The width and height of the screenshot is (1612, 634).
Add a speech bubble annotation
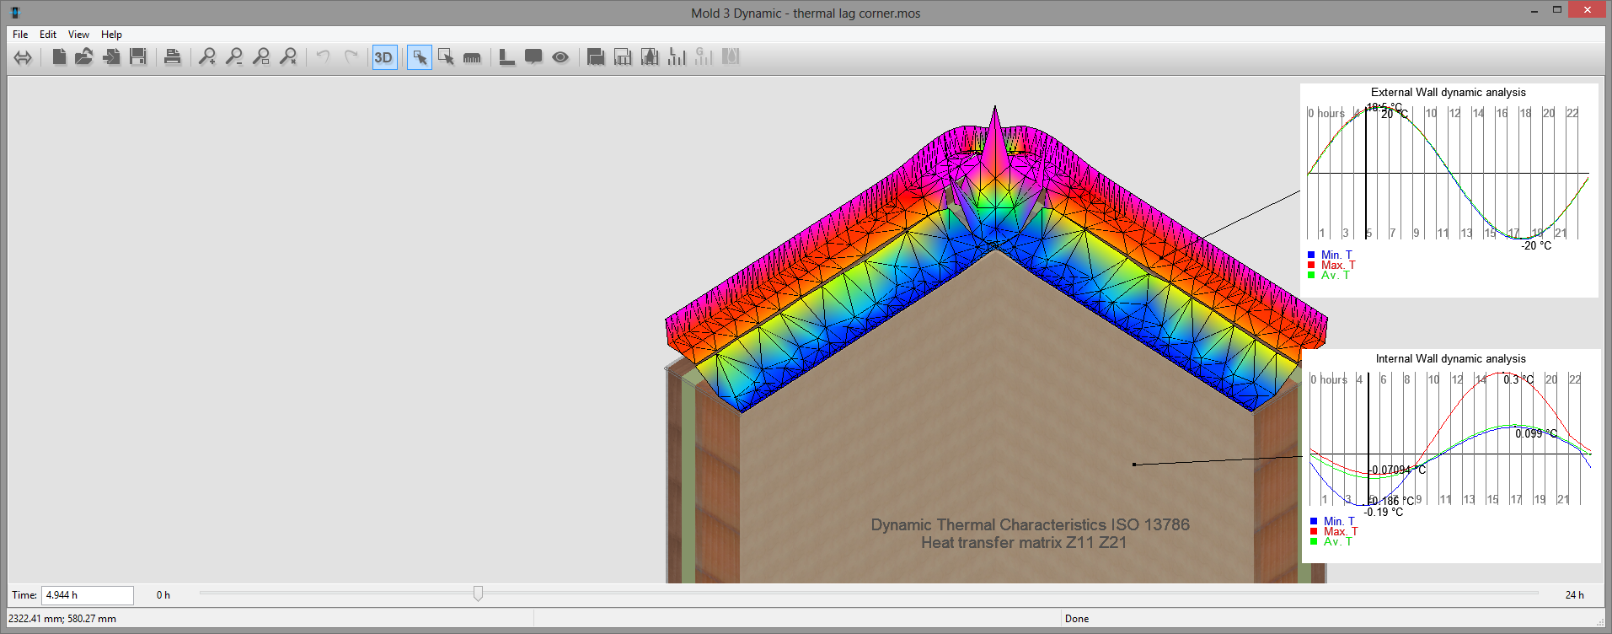tap(533, 57)
